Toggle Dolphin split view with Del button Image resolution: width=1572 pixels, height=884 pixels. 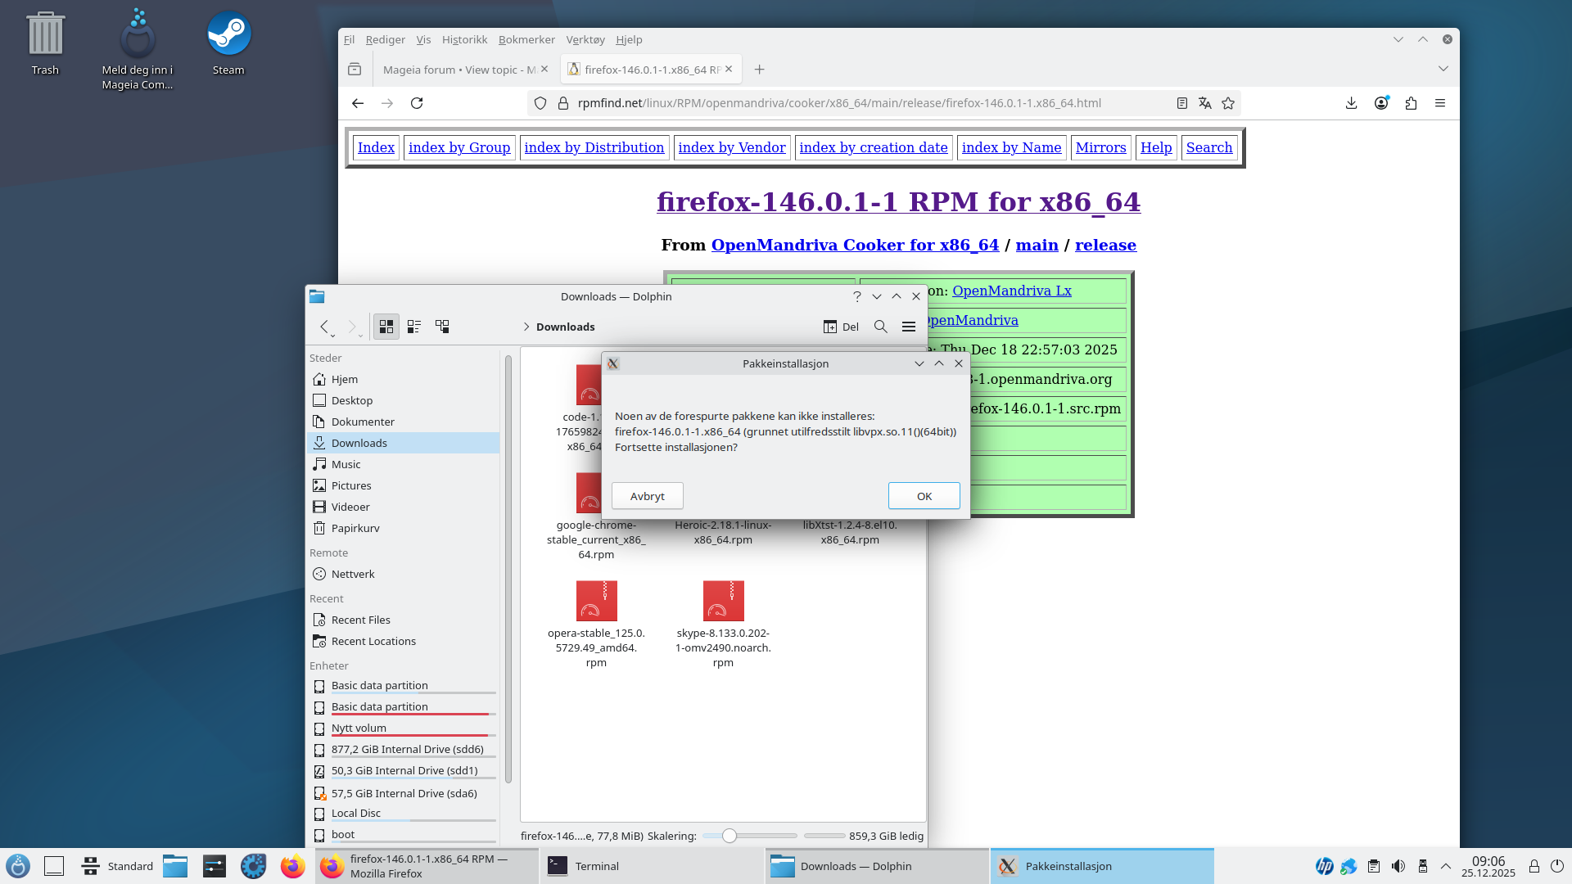click(841, 327)
